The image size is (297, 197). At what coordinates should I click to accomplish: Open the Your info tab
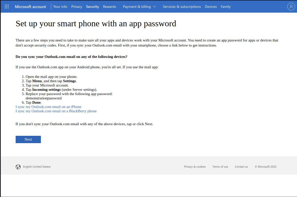(60, 7)
